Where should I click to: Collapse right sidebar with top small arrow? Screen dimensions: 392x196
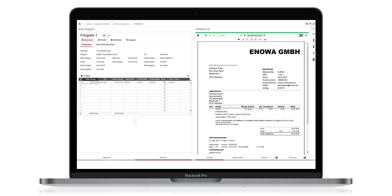314,29
